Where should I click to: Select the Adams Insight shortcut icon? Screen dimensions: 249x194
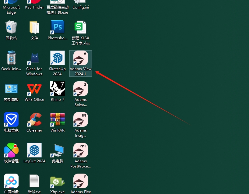tap(81, 120)
